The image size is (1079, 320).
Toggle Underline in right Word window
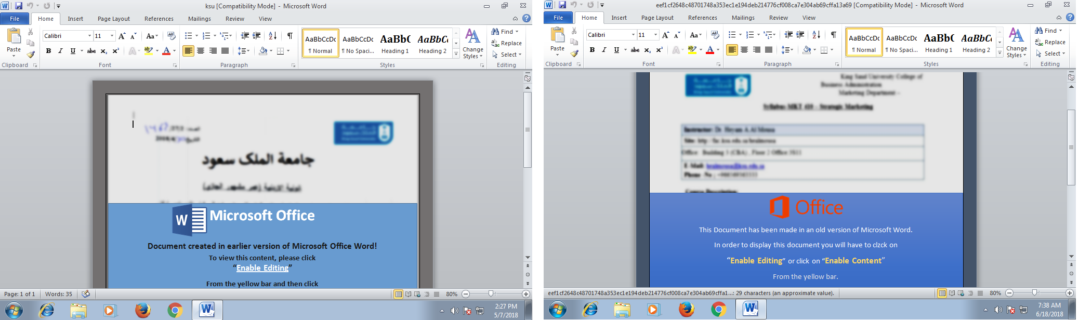(616, 50)
